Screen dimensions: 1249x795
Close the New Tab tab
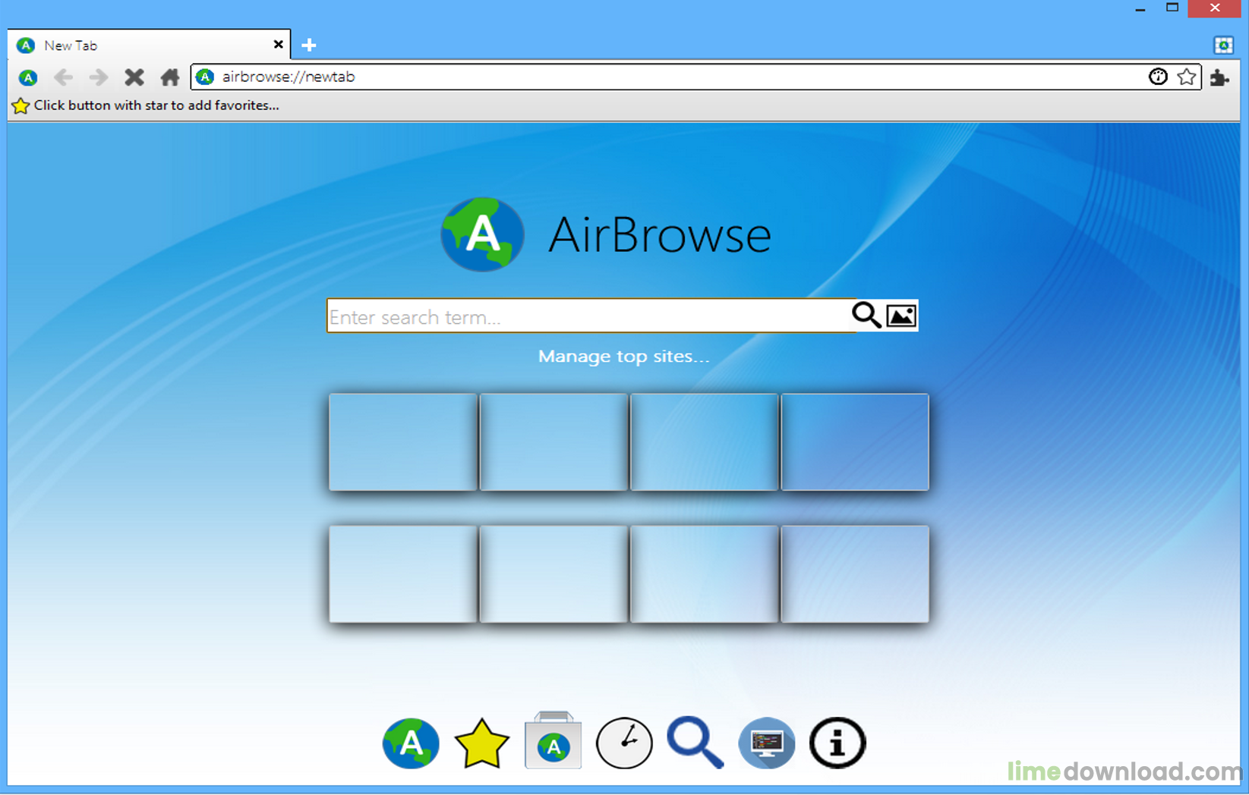pyautogui.click(x=278, y=45)
